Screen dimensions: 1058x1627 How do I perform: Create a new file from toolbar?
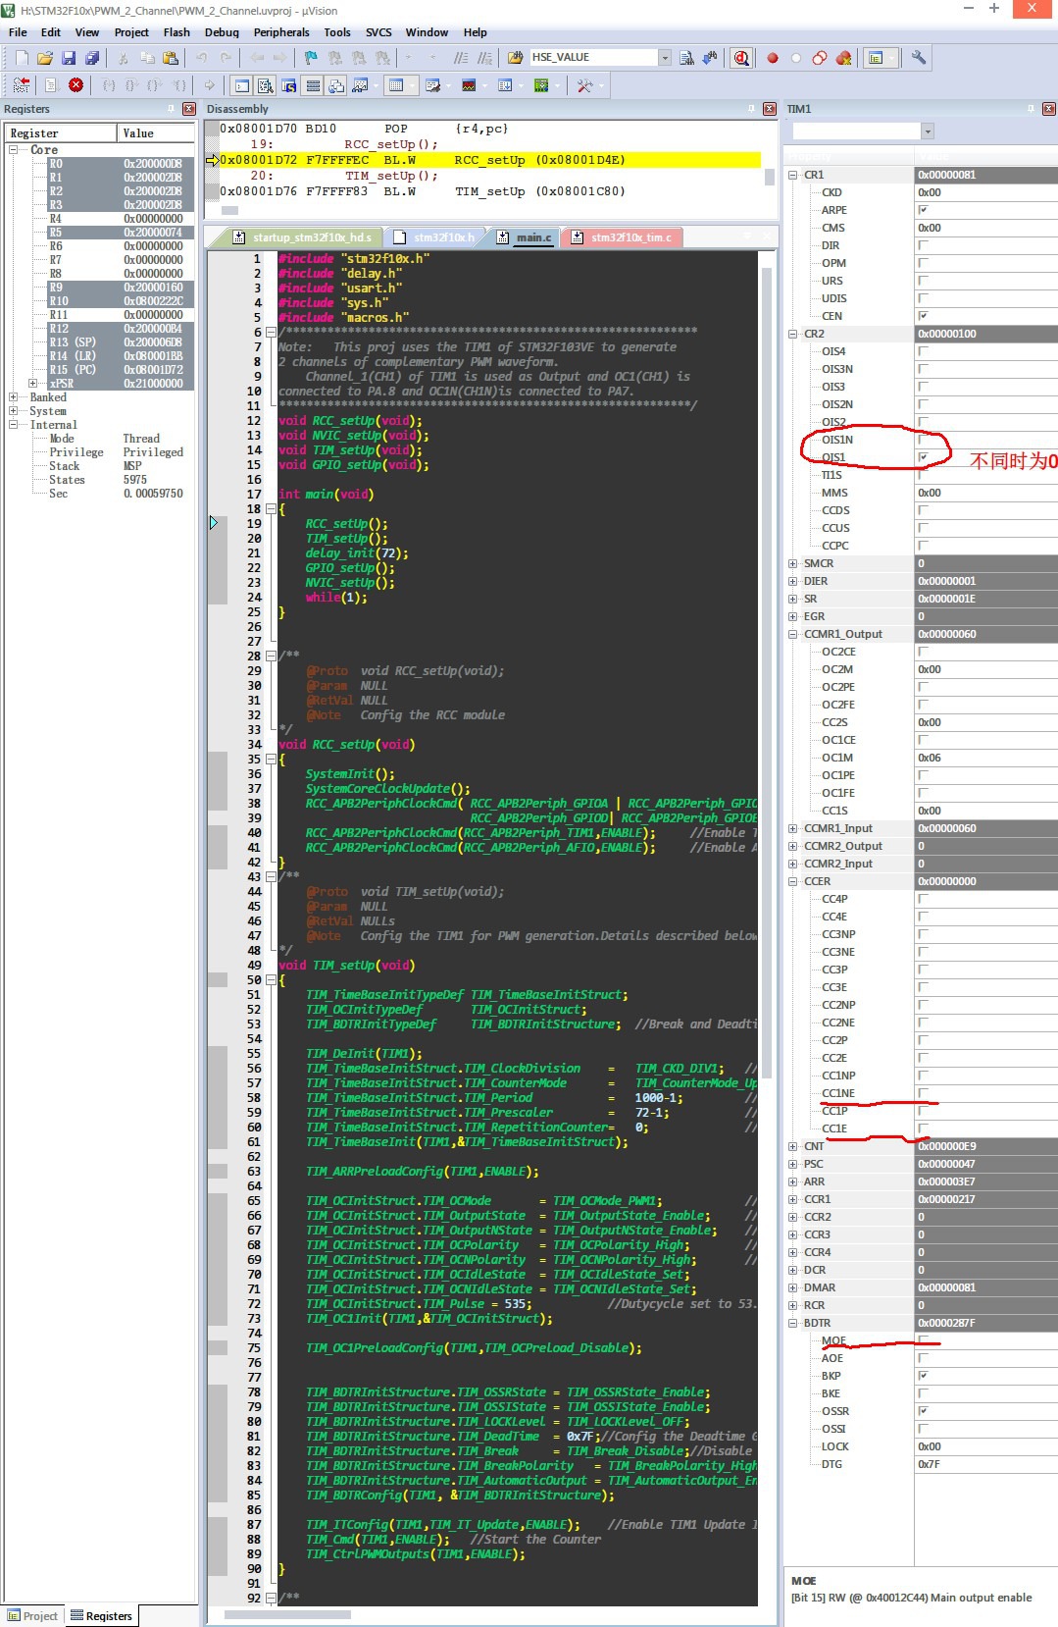[22, 58]
